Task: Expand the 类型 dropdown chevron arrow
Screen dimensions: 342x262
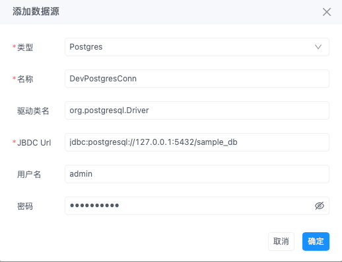Action: (x=318, y=47)
